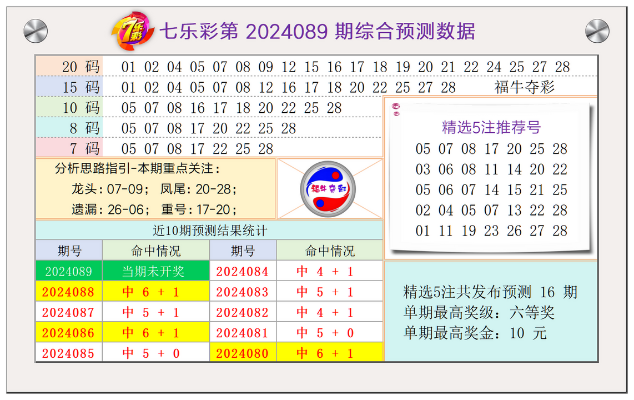Select recommended line 02 04 05 07 13 22 28
The image size is (634, 400).
pyautogui.click(x=491, y=210)
